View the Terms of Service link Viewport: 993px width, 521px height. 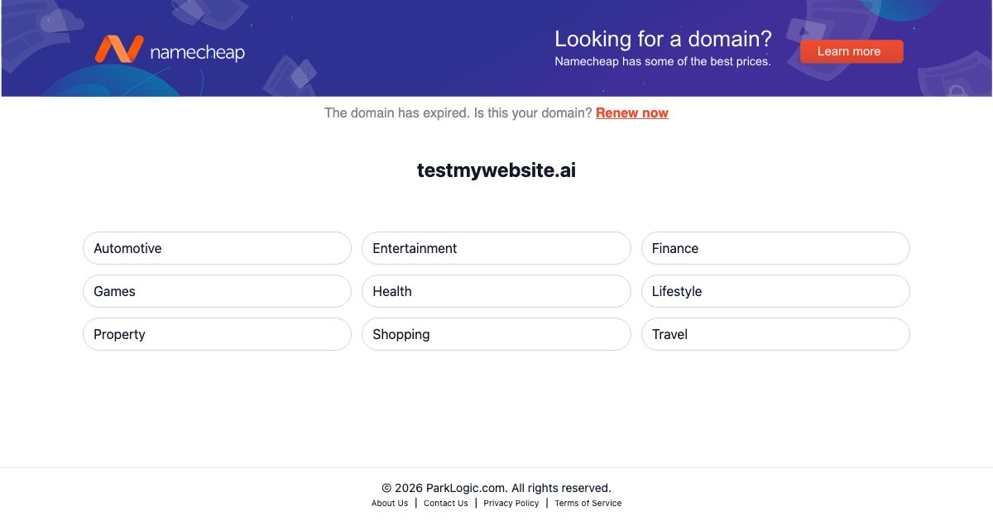588,503
